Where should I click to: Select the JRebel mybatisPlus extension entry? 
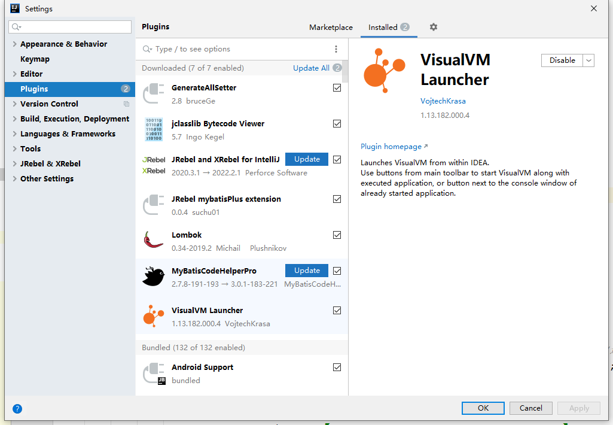[242, 205]
